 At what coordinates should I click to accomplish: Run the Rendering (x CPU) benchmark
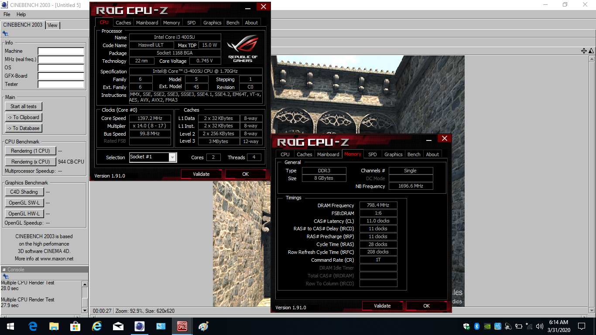pos(31,162)
